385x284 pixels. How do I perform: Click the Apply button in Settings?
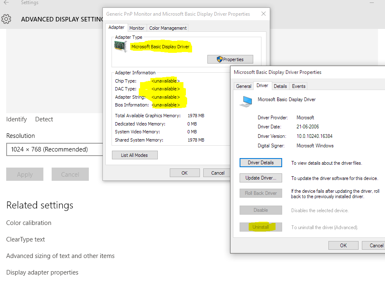click(25, 174)
